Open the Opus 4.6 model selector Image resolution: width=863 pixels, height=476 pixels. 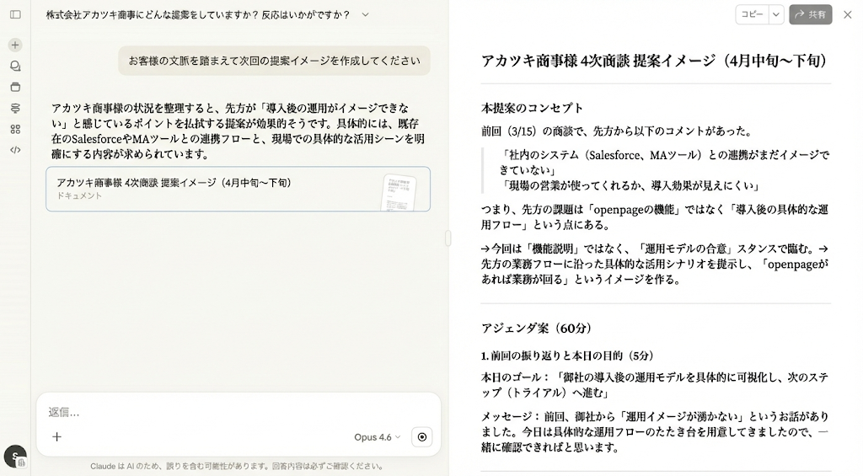[378, 437]
